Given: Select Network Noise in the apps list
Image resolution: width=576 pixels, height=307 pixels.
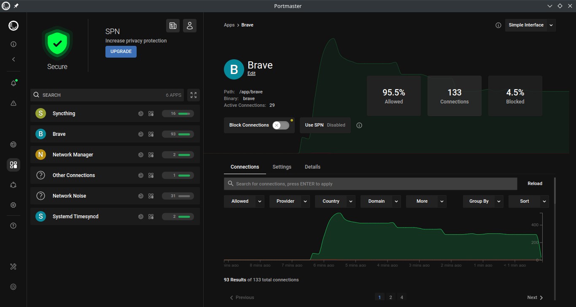Looking at the screenshot, I should point(115,196).
